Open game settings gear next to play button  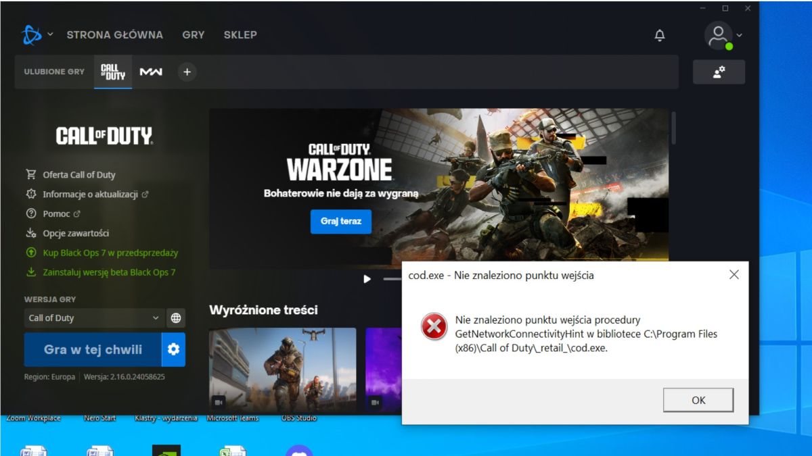point(173,349)
